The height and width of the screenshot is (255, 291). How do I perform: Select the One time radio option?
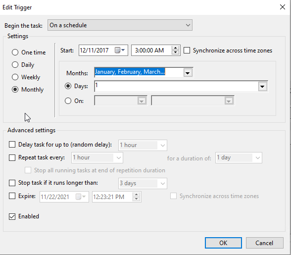15,52
